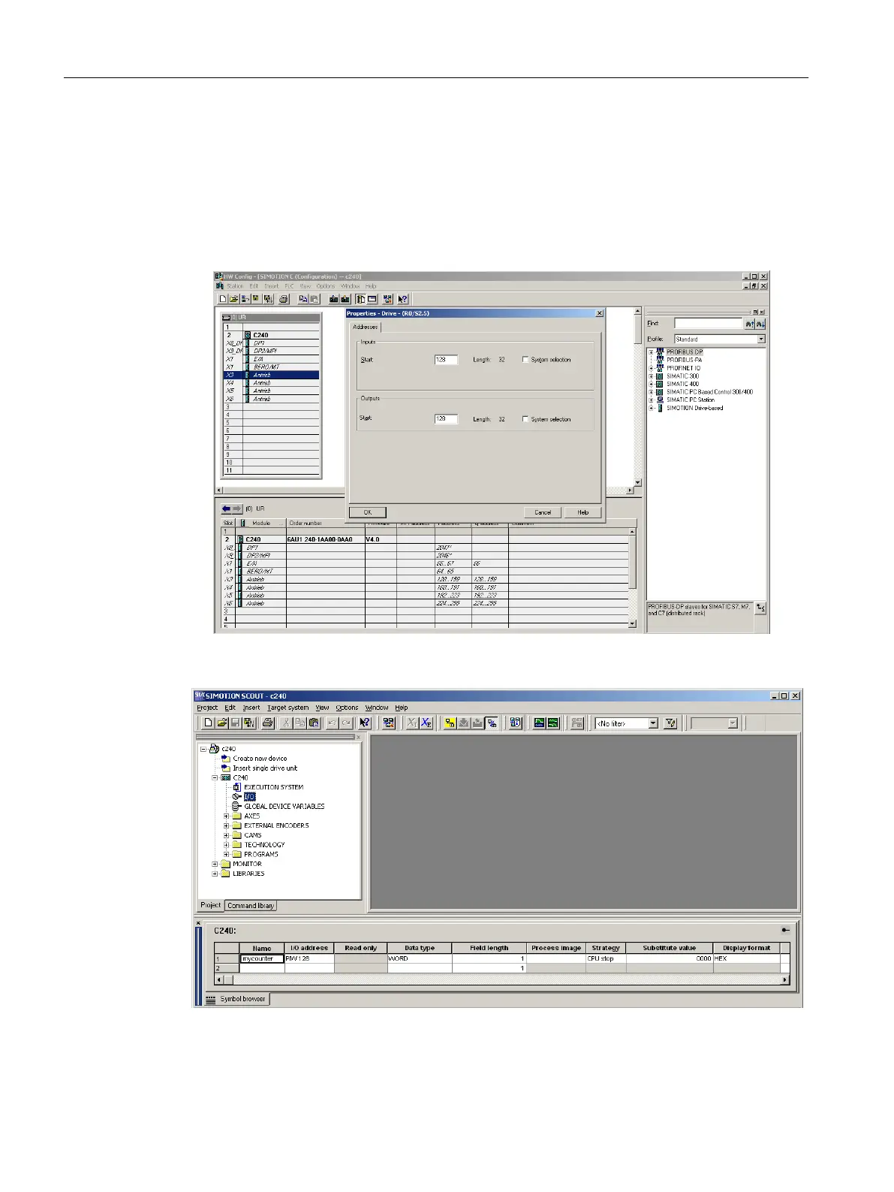This screenshot has height=1192, width=894.
Task: Open Project menu in SIMOTION SCOUT
Action: click(x=207, y=708)
